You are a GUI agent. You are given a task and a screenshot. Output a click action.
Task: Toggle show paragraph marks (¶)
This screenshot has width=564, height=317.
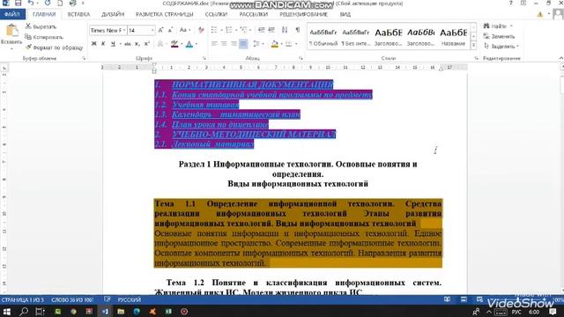tap(298, 30)
